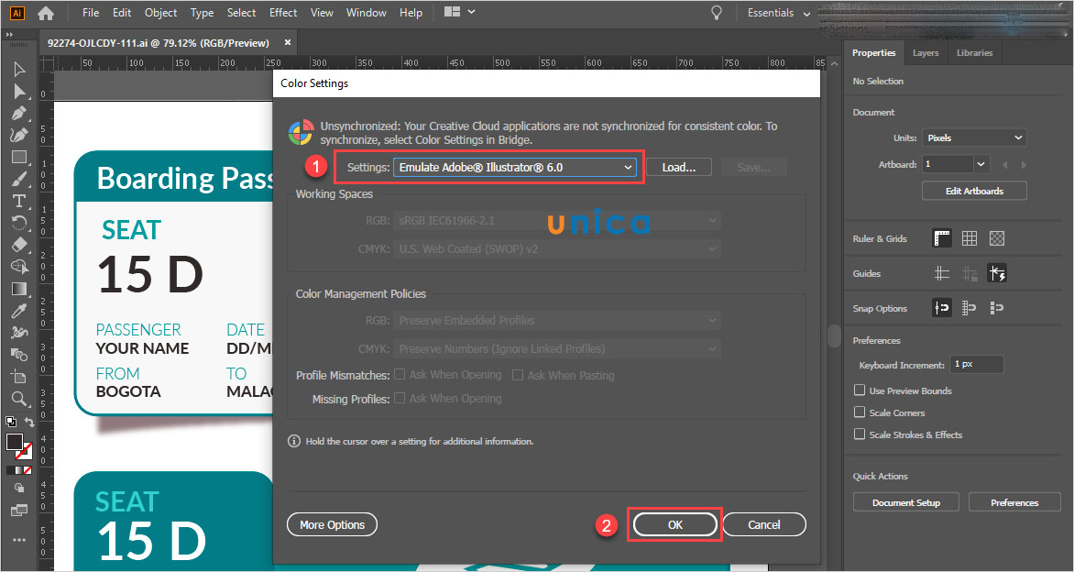The height and width of the screenshot is (572, 1074).
Task: Click the Fill color swatch
Action: tap(15, 442)
